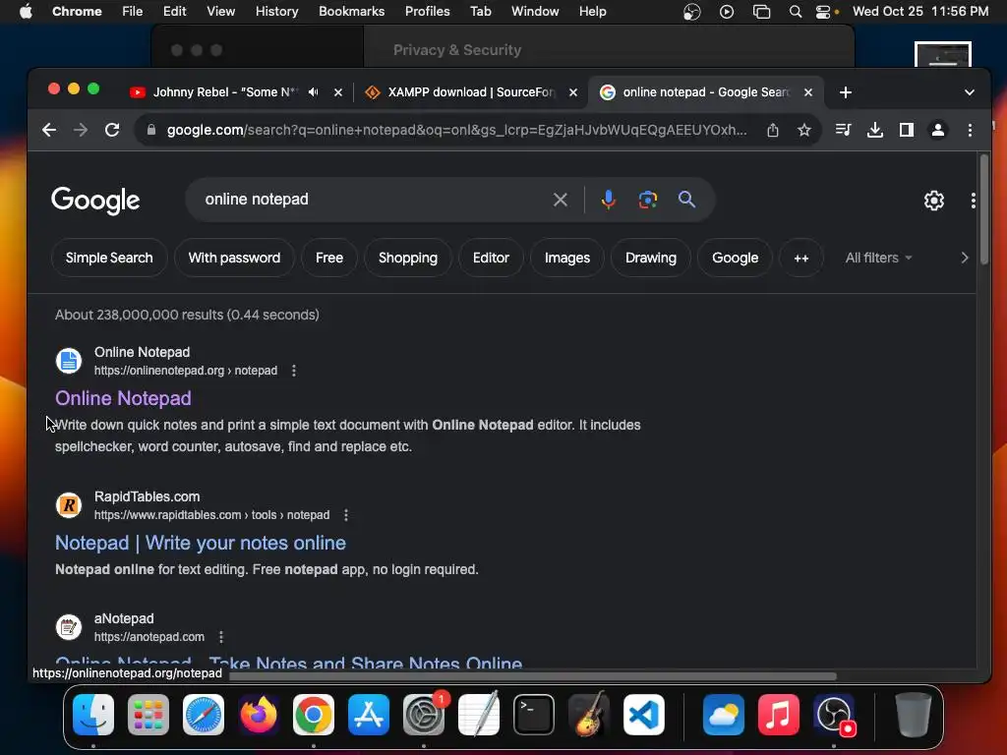Click the page vertical scrollbar
This screenshot has height=755, width=1007.
[983, 212]
